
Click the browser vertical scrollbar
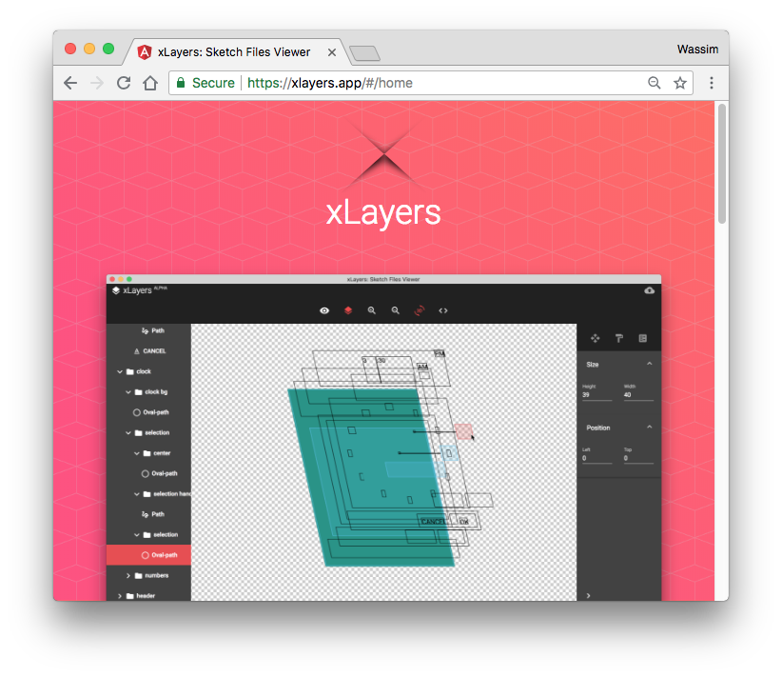click(x=722, y=165)
